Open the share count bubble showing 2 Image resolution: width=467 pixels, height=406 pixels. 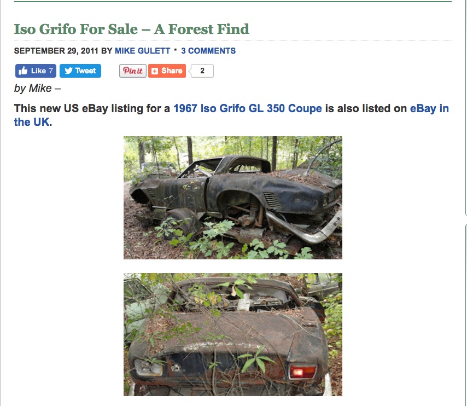[202, 71]
